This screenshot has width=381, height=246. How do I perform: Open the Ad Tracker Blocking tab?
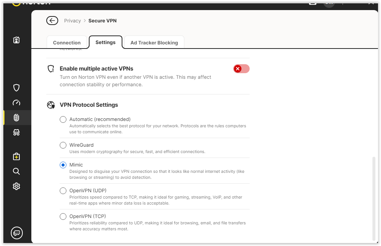tap(154, 43)
